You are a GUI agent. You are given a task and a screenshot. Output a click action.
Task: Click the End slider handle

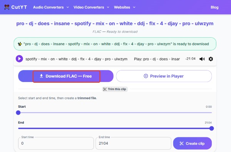pos(211,128)
